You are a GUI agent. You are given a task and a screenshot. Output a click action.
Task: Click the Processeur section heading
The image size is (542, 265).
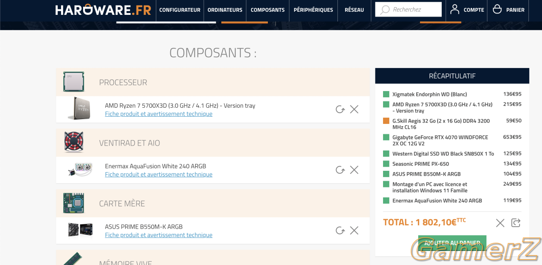point(123,82)
